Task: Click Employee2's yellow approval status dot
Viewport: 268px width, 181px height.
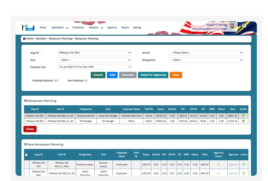Action: point(218,165)
